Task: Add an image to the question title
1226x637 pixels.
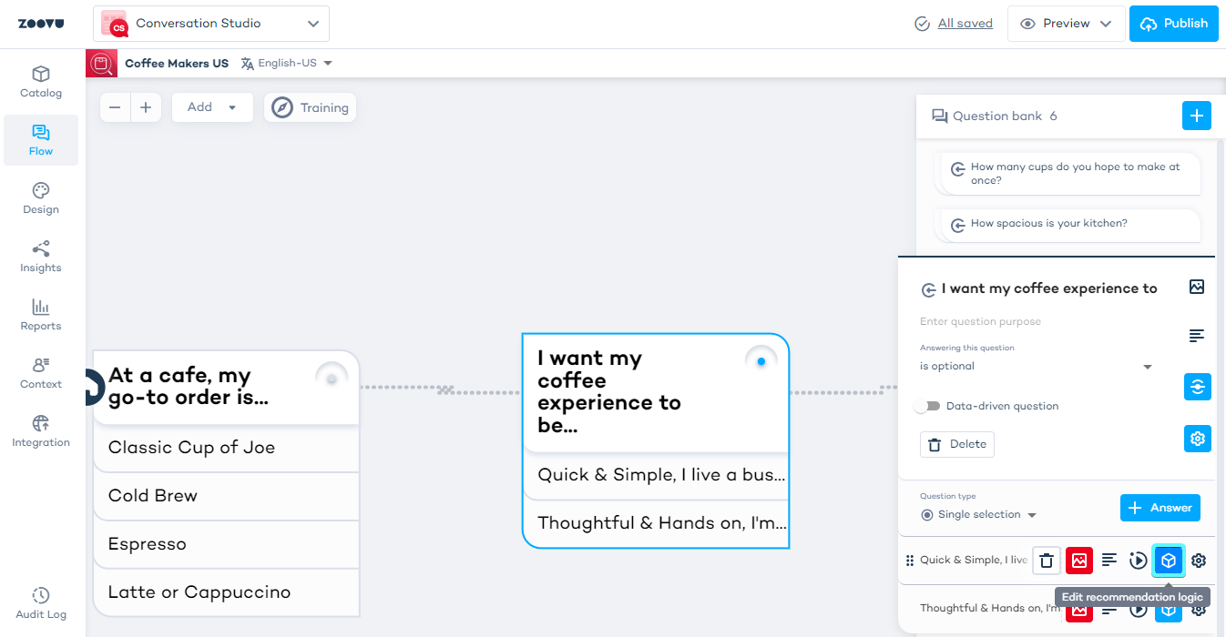Action: point(1196,287)
